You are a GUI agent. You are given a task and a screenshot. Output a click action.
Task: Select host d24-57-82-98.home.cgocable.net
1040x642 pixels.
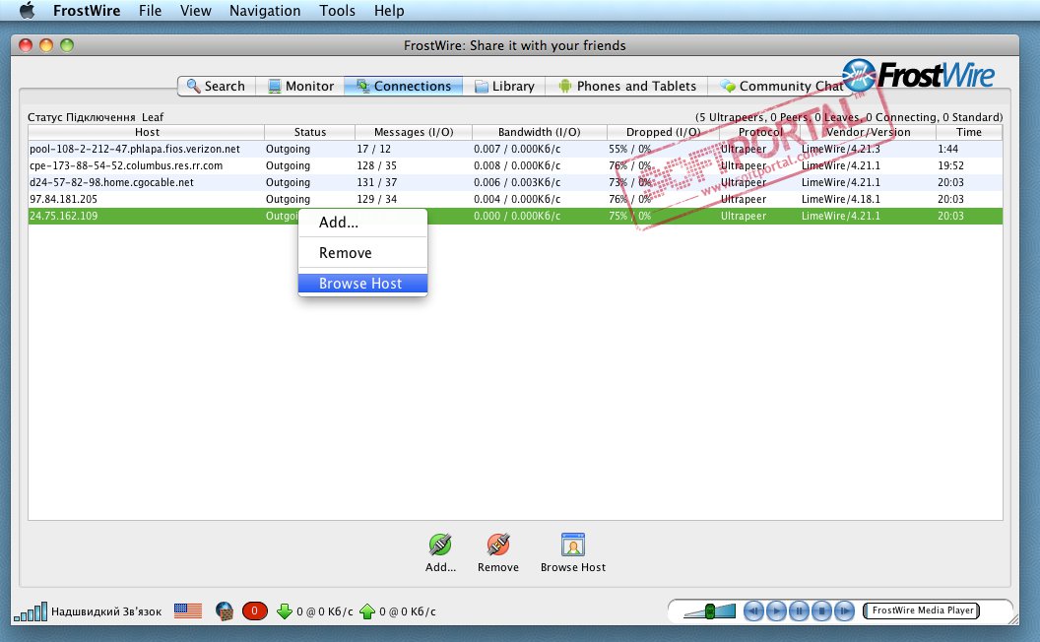[111, 182]
